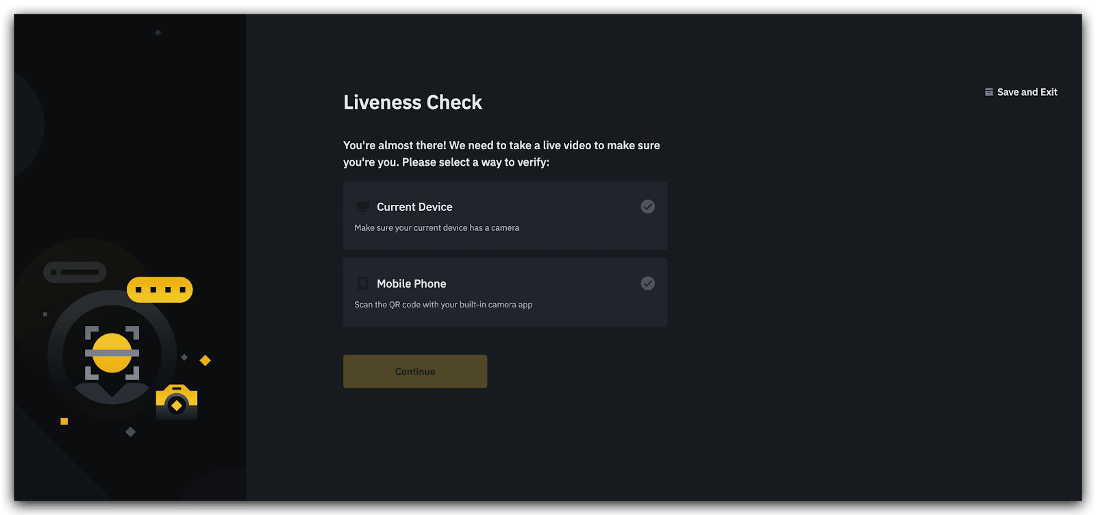Click the yellow diamond near the camera
The image size is (1096, 515).
(x=205, y=360)
